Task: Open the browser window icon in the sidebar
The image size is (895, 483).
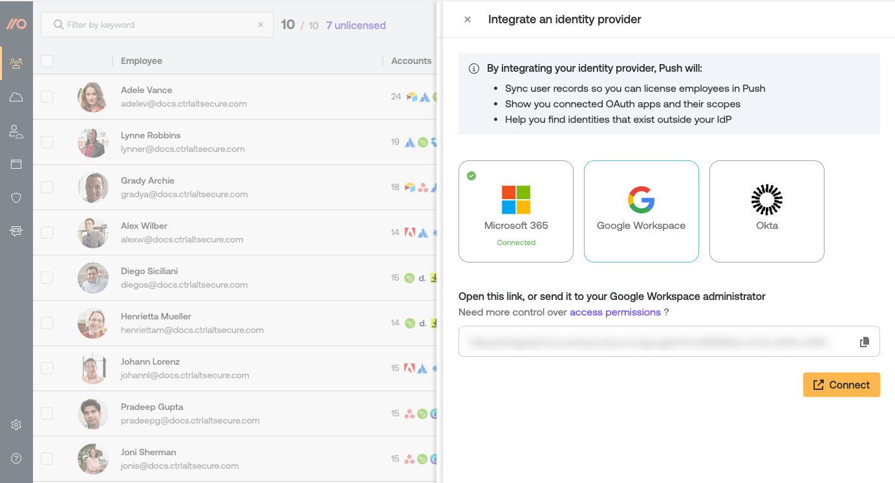Action: tap(16, 164)
